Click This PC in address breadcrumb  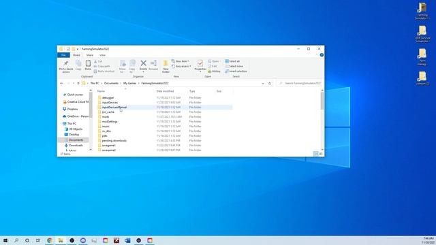pos(95,83)
